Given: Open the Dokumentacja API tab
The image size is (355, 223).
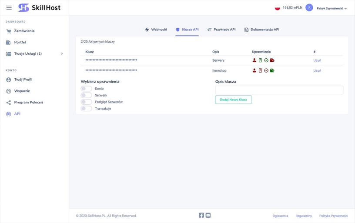Looking at the screenshot, I should coord(261,30).
